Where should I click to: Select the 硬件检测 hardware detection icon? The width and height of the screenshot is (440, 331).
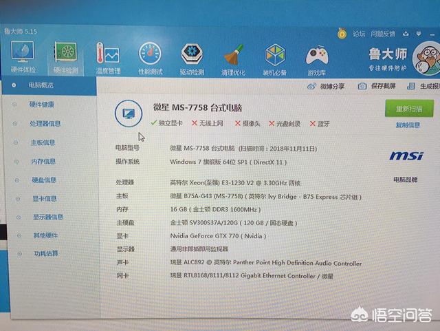click(x=66, y=58)
